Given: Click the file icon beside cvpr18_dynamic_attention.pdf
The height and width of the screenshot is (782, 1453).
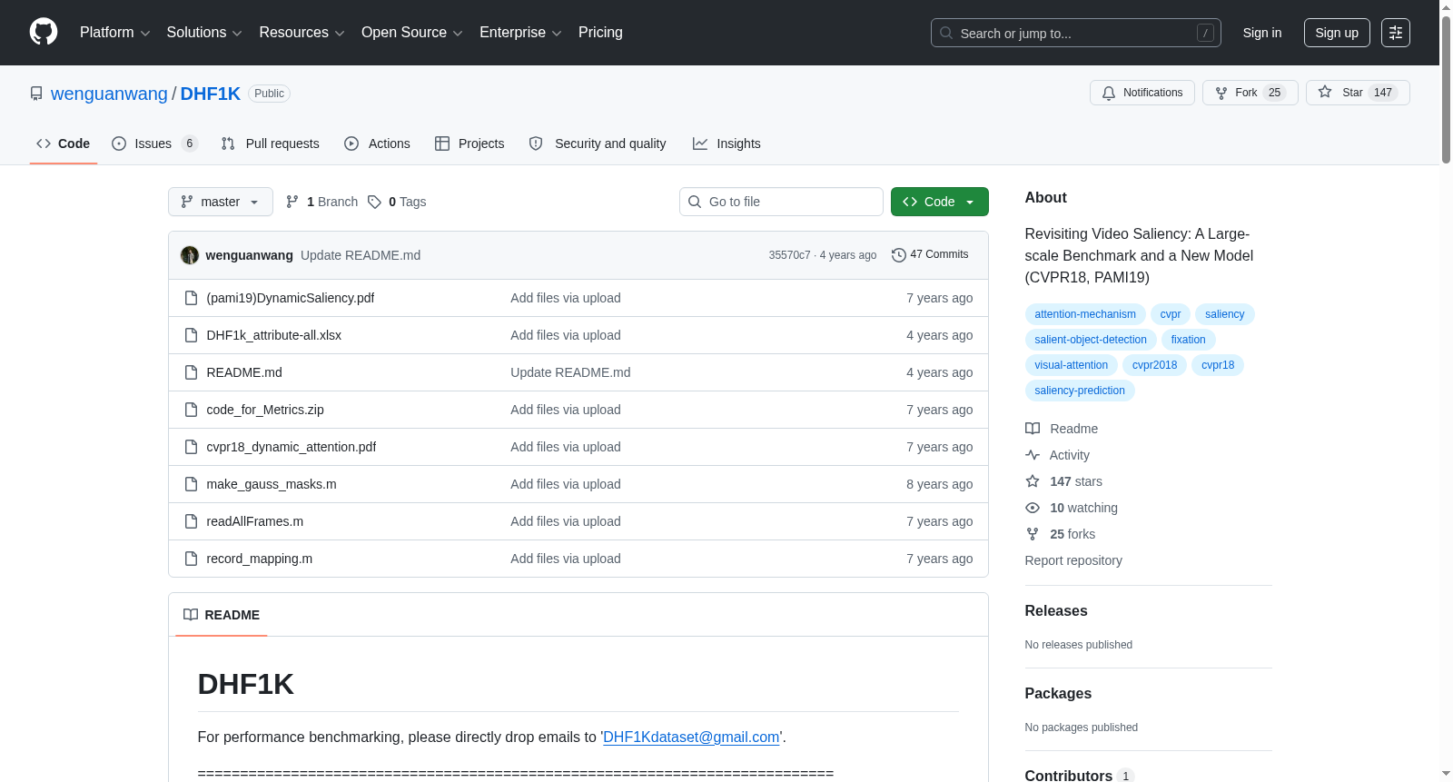Looking at the screenshot, I should click(191, 447).
